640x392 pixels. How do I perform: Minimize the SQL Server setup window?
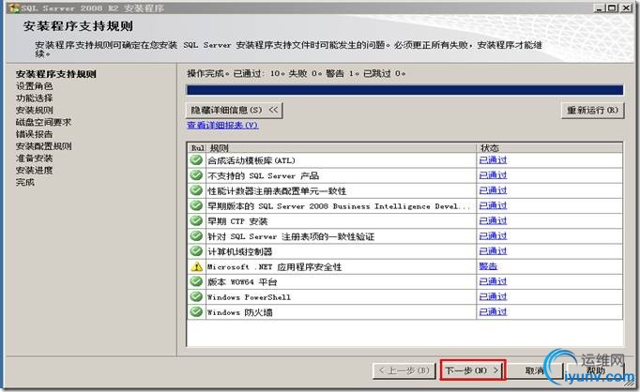coord(599,8)
